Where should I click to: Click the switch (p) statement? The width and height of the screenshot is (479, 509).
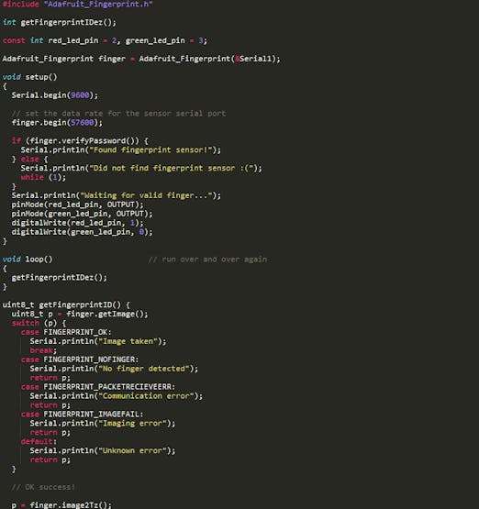point(39,323)
